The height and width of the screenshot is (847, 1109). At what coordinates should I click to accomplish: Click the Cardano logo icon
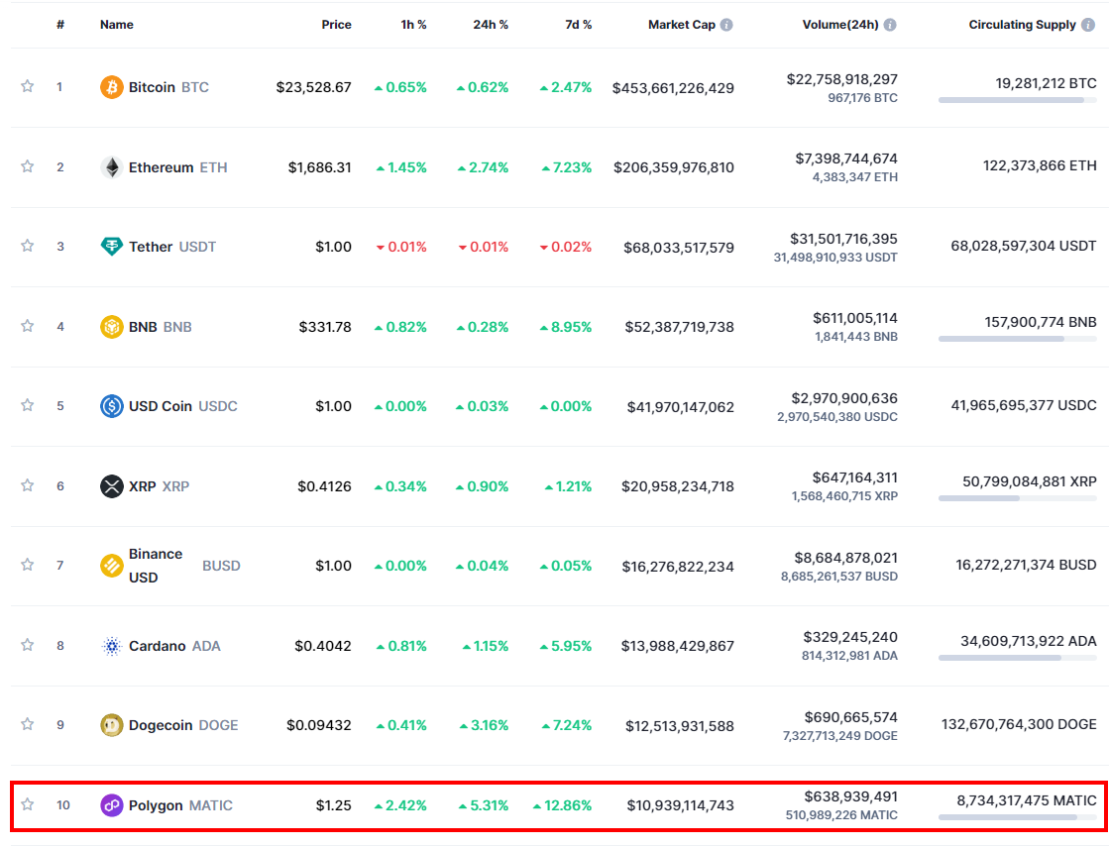tap(112, 646)
